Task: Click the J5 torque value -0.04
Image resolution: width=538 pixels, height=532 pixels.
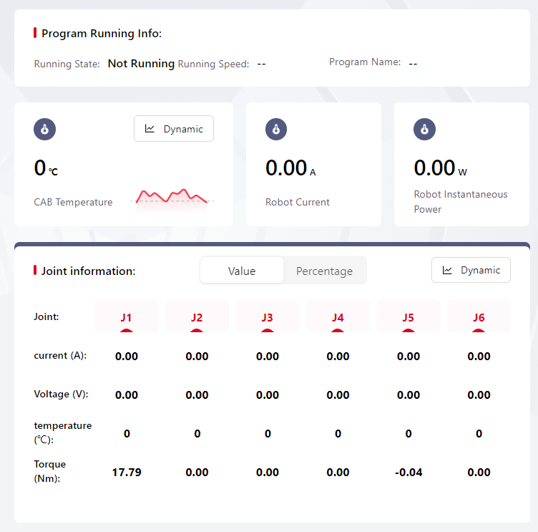Action: (408, 472)
